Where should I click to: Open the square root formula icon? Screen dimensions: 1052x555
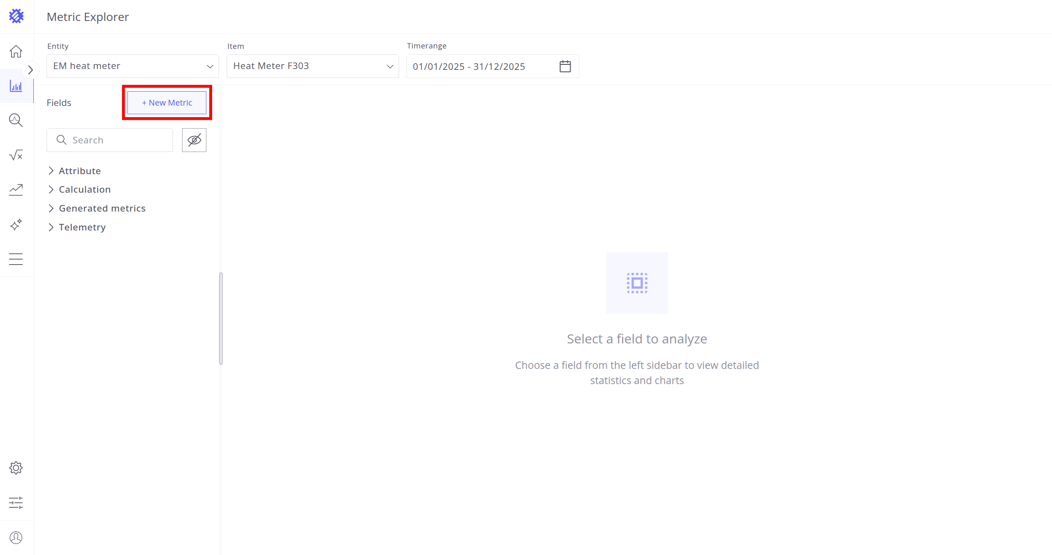pyautogui.click(x=16, y=155)
